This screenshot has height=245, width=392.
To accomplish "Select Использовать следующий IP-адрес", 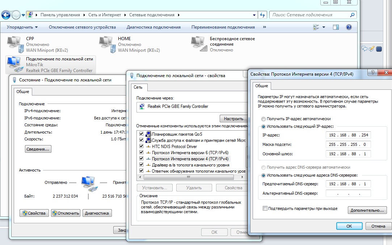I will (x=264, y=127).
